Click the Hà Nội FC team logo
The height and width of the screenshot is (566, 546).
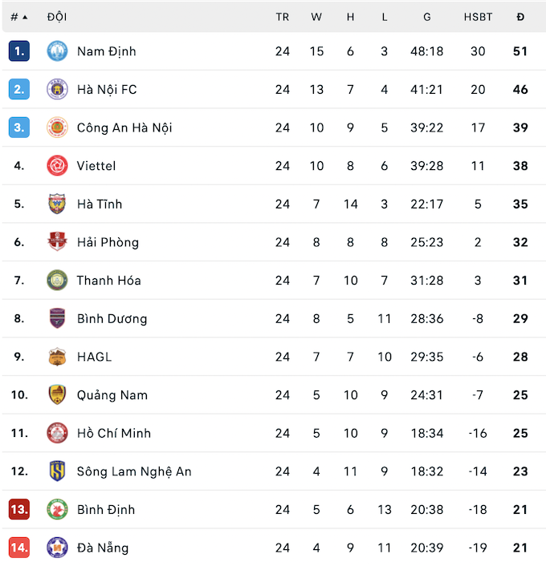click(58, 90)
